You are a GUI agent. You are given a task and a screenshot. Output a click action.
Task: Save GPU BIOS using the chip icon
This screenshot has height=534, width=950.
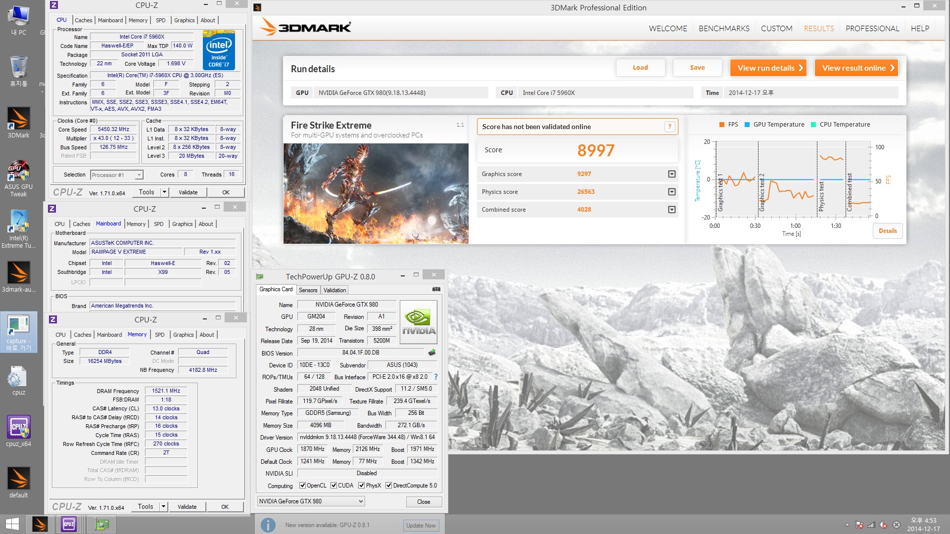(431, 353)
